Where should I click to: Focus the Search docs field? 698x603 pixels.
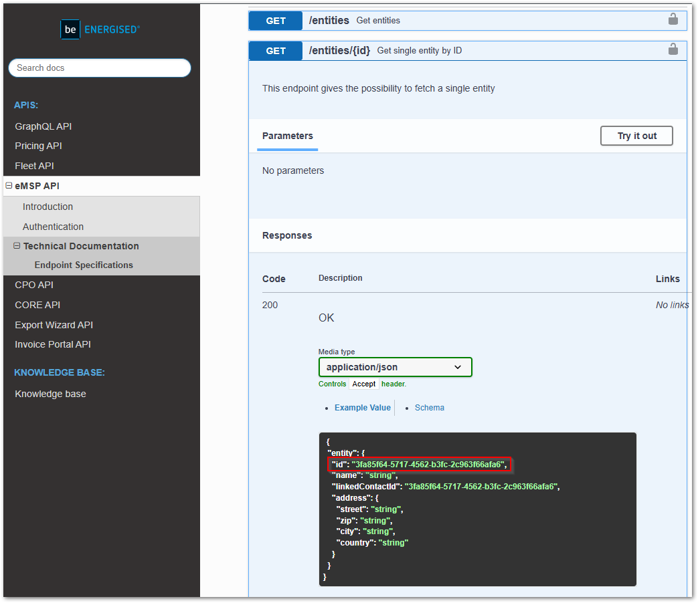100,68
